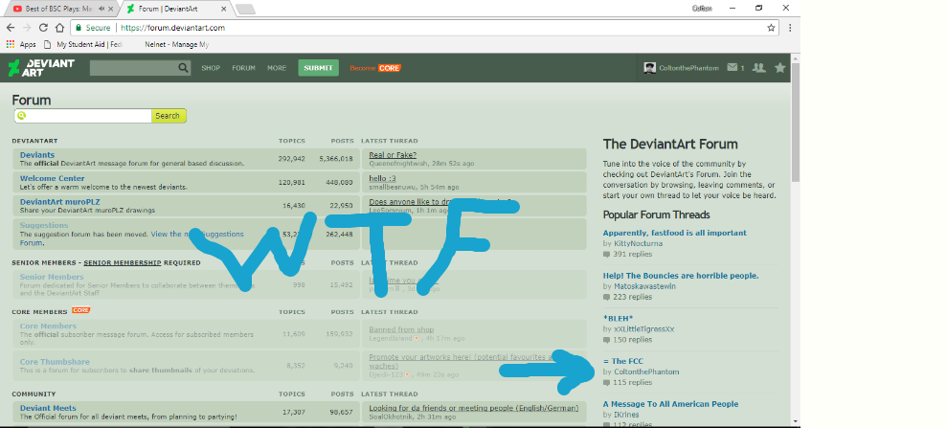947x428 pixels.
Task: Open the SHOP menu
Action: coord(211,68)
